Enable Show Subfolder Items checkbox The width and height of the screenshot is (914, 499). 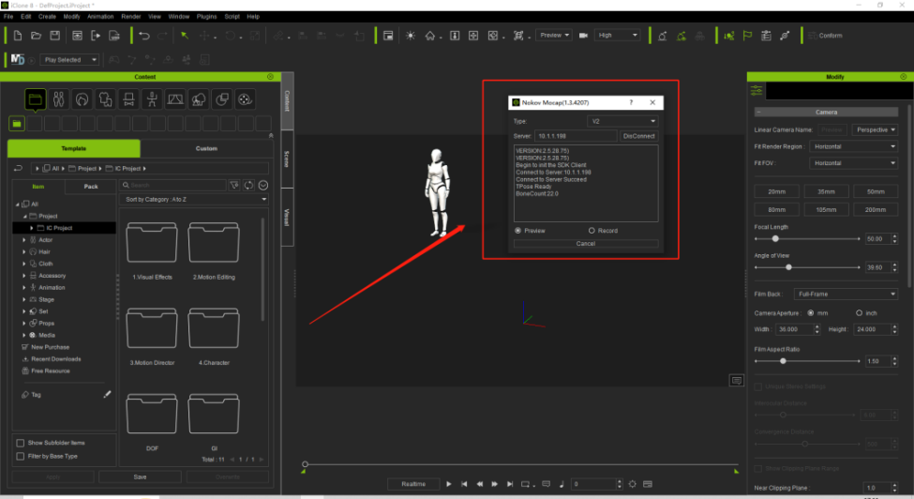[21, 443]
